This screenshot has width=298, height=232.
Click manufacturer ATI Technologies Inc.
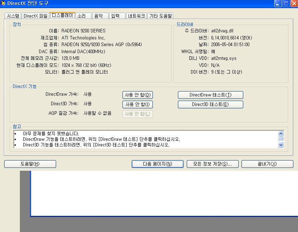83,38
